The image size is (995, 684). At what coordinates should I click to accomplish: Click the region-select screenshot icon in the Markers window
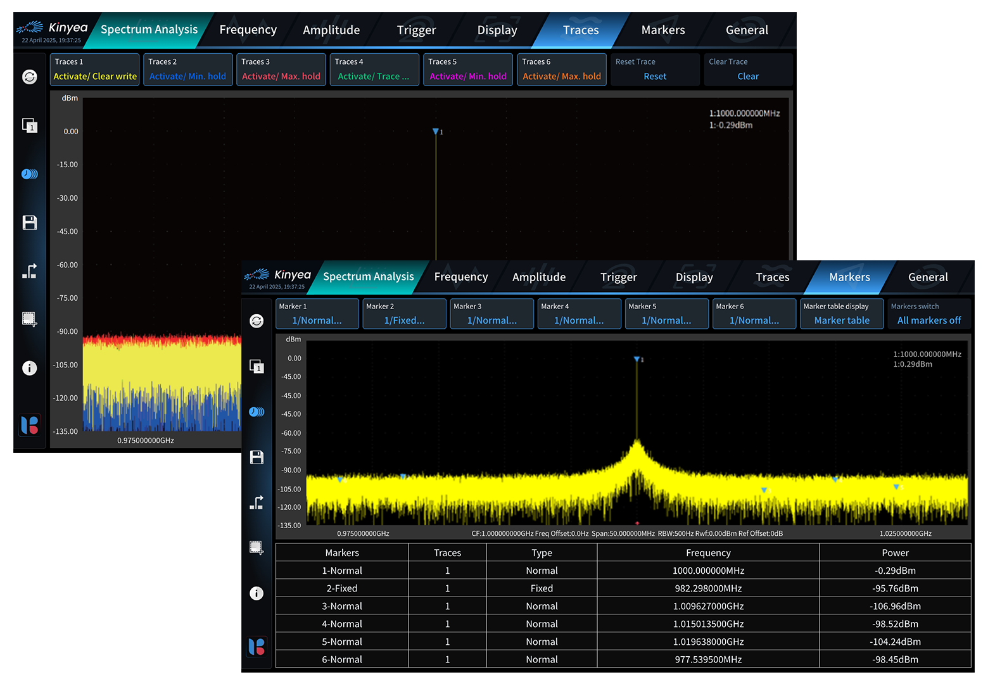[x=257, y=548]
